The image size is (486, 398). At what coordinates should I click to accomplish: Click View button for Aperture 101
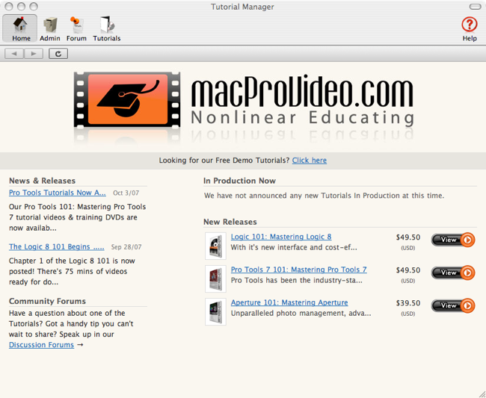453,305
